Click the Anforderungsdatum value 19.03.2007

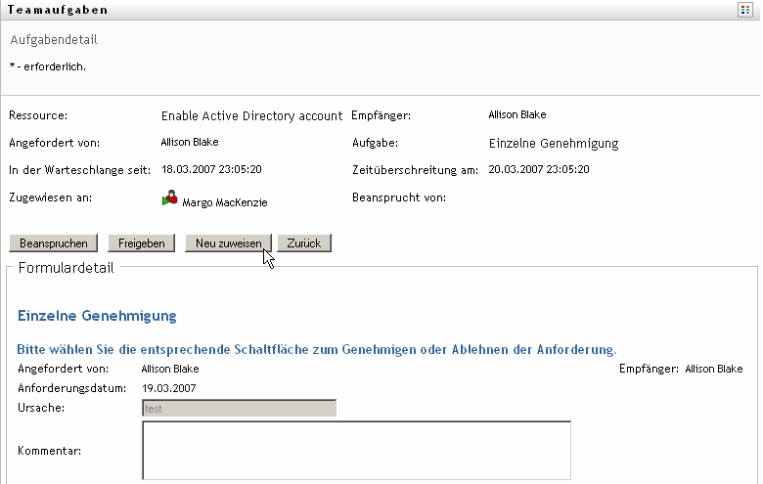169,388
